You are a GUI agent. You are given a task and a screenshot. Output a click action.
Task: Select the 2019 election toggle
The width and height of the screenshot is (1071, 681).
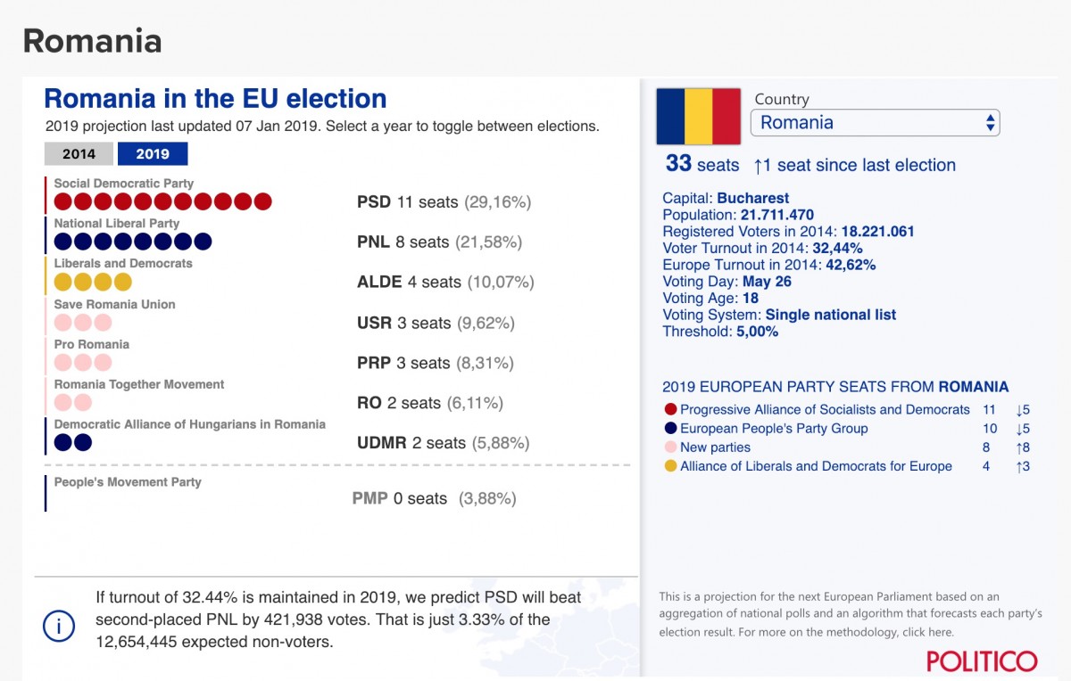pyautogui.click(x=153, y=154)
